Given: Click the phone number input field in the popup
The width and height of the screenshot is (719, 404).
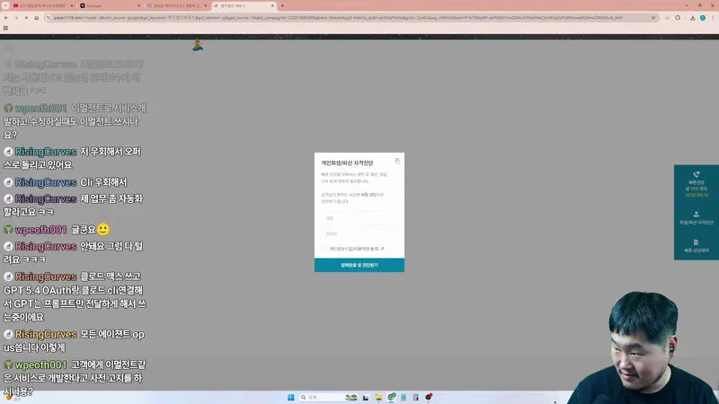Looking at the screenshot, I should point(359,233).
